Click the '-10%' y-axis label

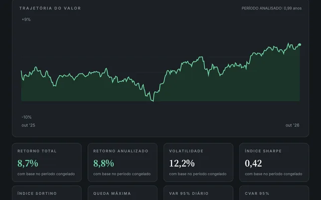tap(27, 117)
